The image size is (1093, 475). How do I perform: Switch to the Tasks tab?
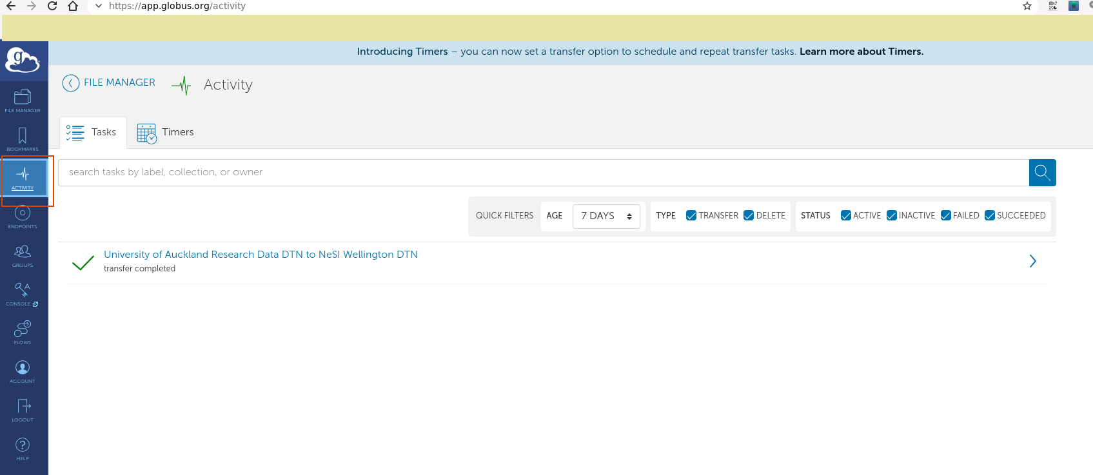[x=93, y=132]
